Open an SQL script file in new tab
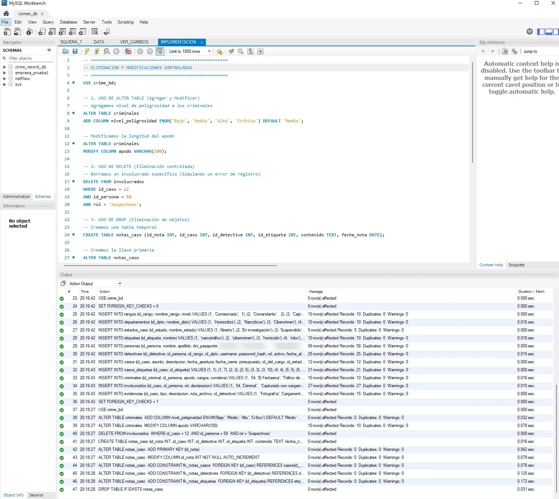The width and height of the screenshot is (559, 499). click(17, 32)
